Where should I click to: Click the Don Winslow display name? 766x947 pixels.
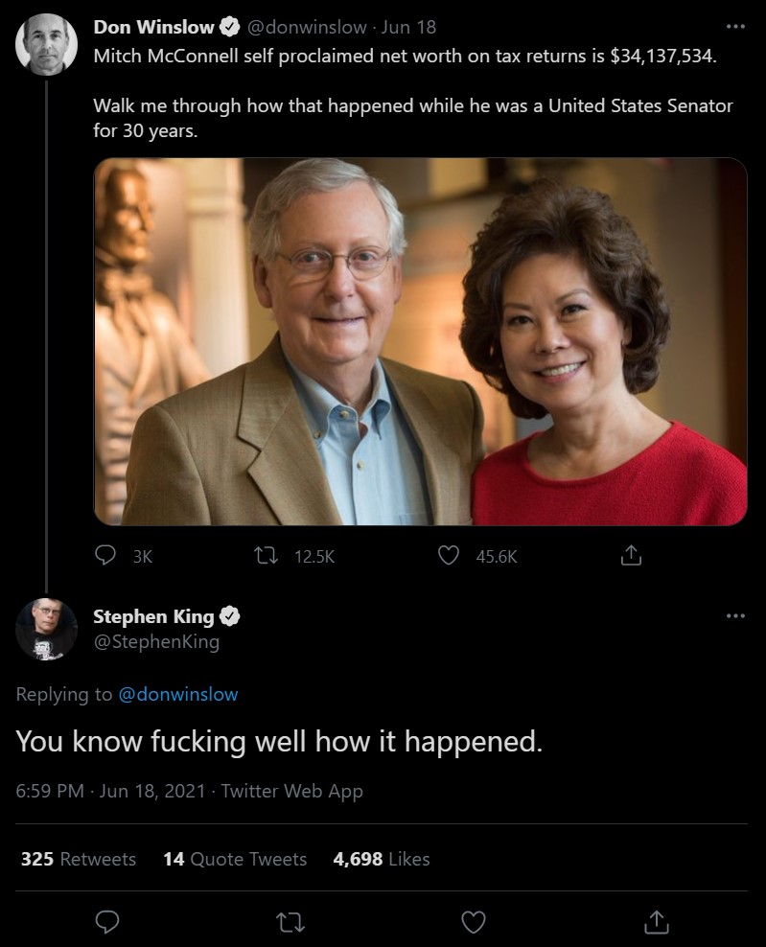(153, 27)
